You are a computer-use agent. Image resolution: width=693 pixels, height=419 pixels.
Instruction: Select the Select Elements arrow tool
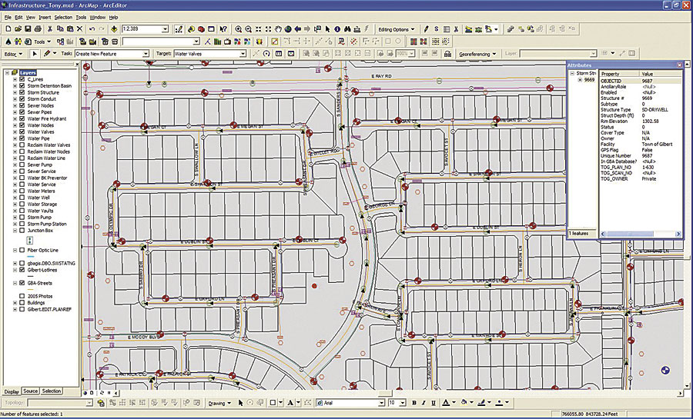[x=327, y=29]
